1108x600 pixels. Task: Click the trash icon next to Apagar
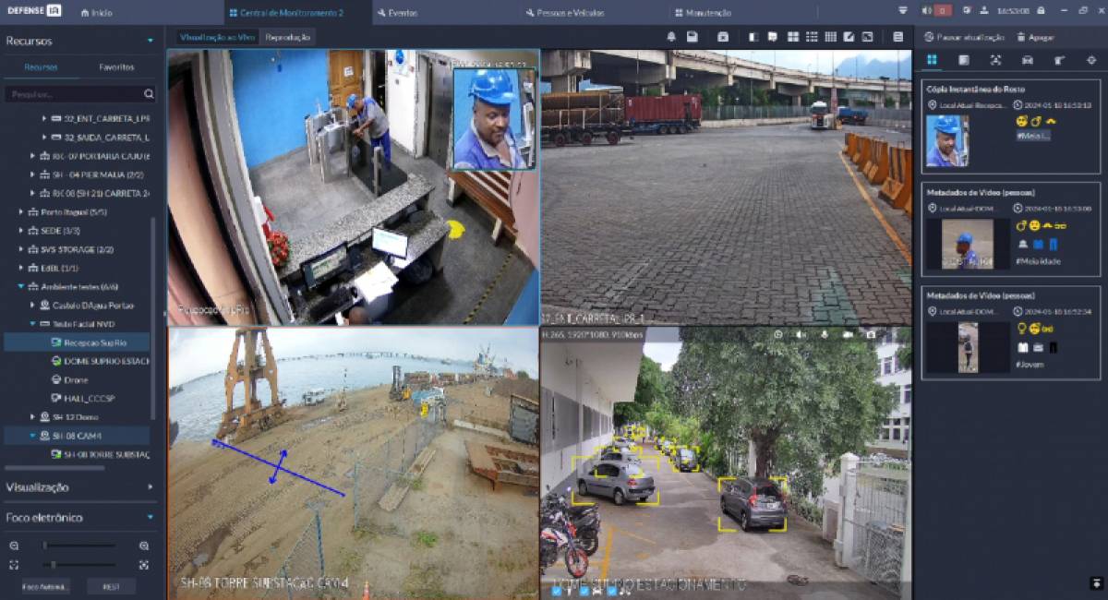(1021, 37)
